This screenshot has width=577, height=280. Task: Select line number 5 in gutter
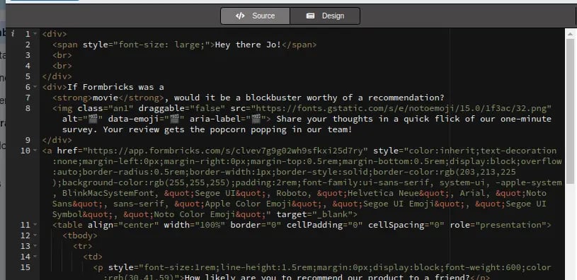click(28, 77)
